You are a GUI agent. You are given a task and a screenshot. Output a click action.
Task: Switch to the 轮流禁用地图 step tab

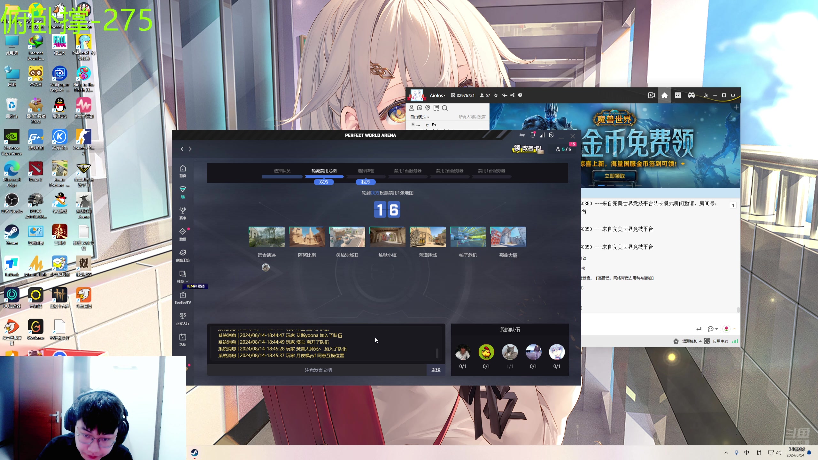coord(324,171)
